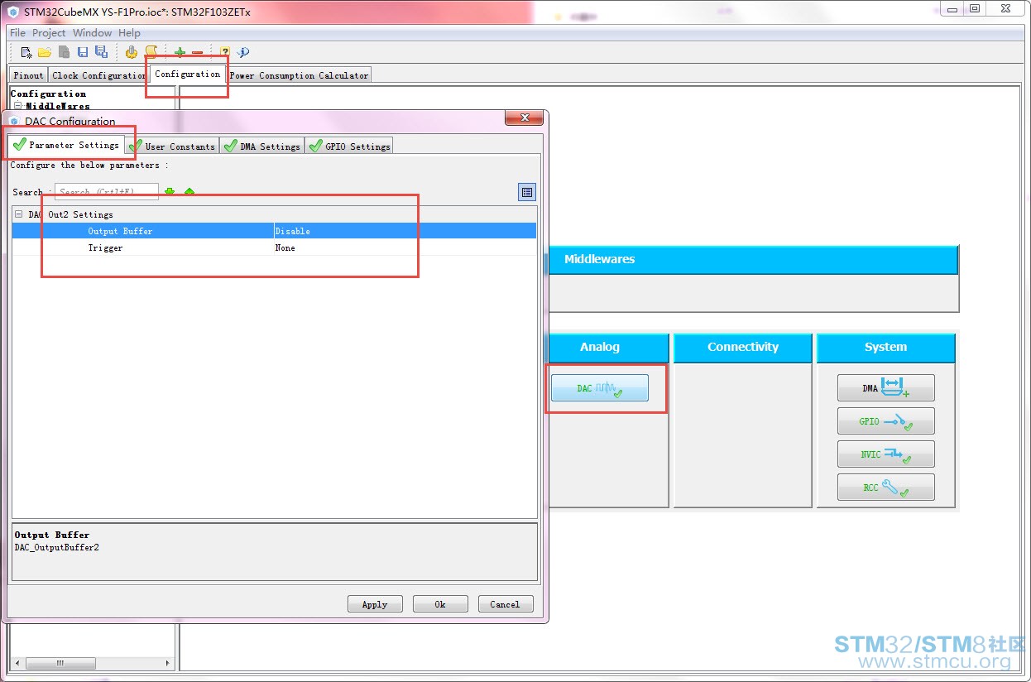
Task: Click the New Project toolbar icon
Action: (x=26, y=52)
